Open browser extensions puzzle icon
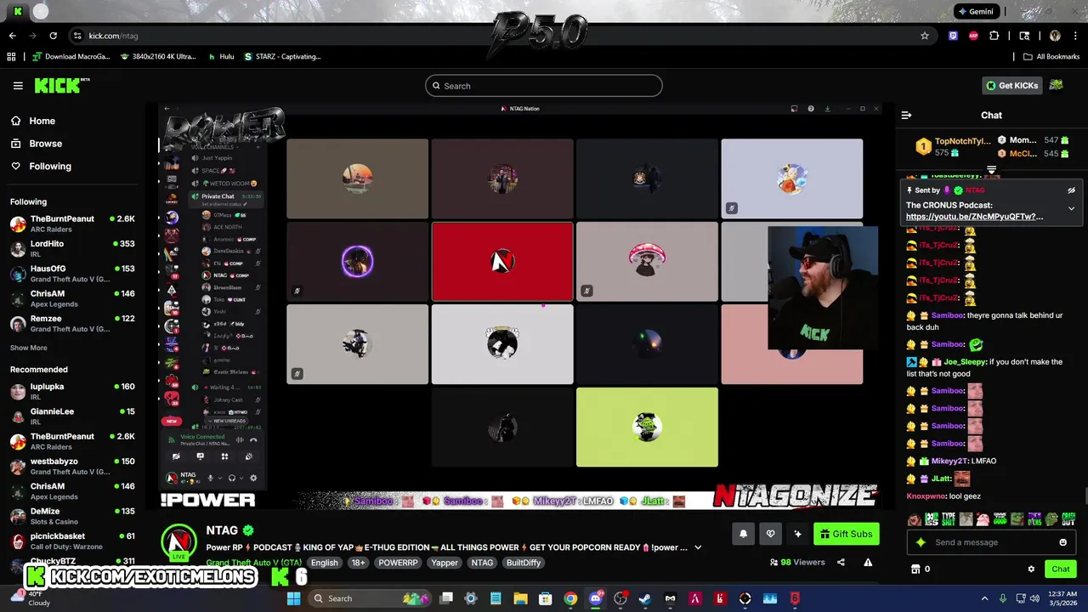The image size is (1088, 612). pyautogui.click(x=994, y=36)
